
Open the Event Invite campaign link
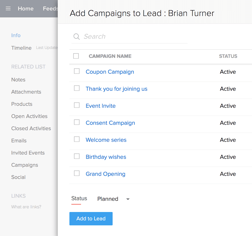click(x=101, y=106)
